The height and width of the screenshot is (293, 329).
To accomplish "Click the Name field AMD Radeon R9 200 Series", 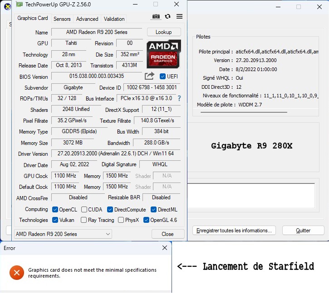I will pyautogui.click(x=97, y=32).
